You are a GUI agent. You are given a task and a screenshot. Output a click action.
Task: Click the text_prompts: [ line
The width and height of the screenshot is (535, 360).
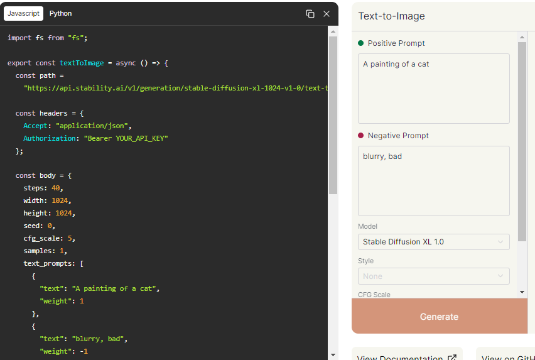53,263
